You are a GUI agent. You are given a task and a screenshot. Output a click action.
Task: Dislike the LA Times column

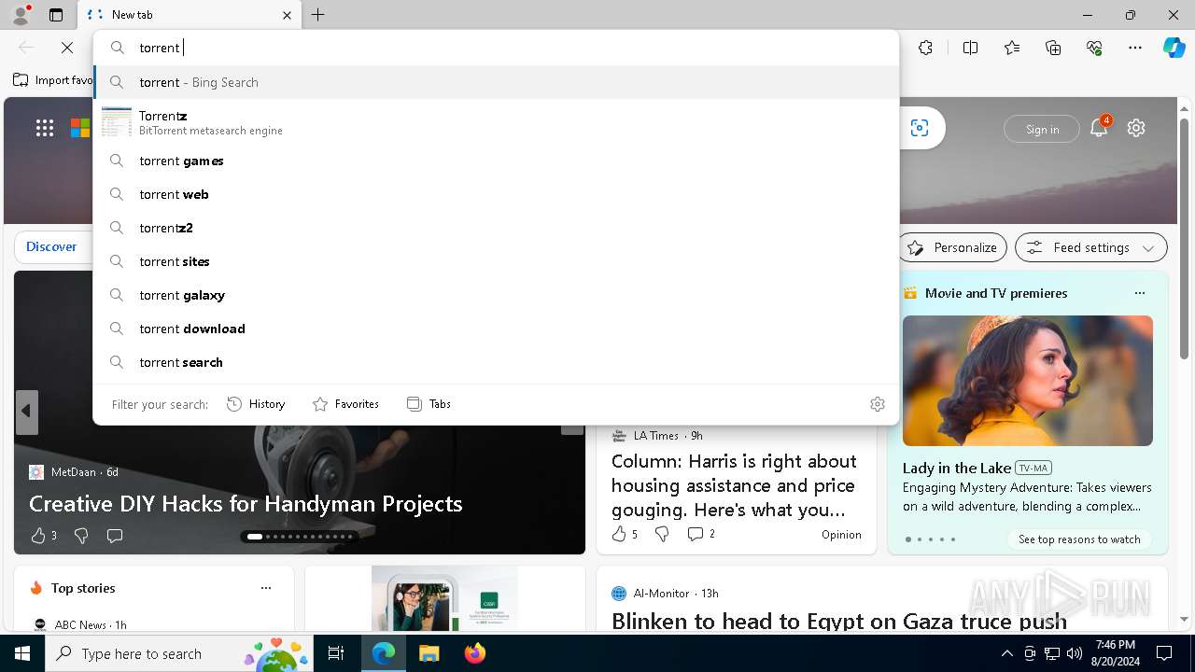[x=662, y=534]
